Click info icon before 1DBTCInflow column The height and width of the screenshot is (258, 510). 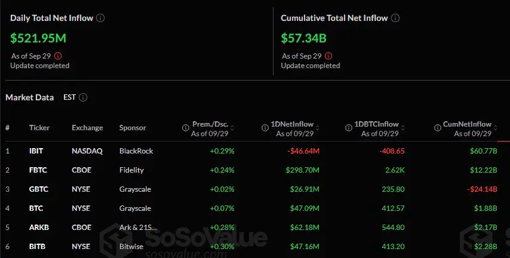coord(349,128)
